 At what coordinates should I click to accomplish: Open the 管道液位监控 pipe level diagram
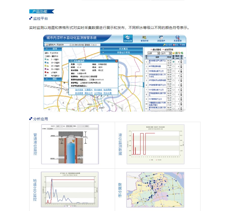70,144
